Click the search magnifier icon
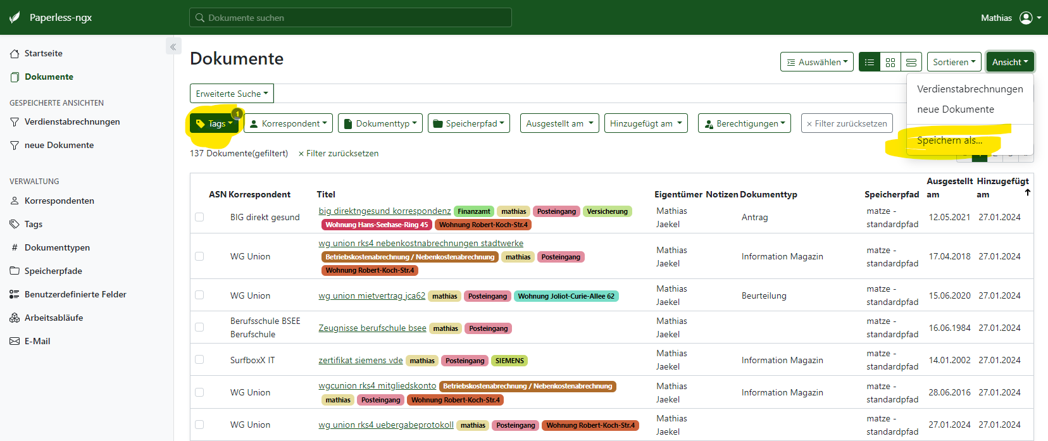Viewport: 1048px width, 441px height. 200,18
